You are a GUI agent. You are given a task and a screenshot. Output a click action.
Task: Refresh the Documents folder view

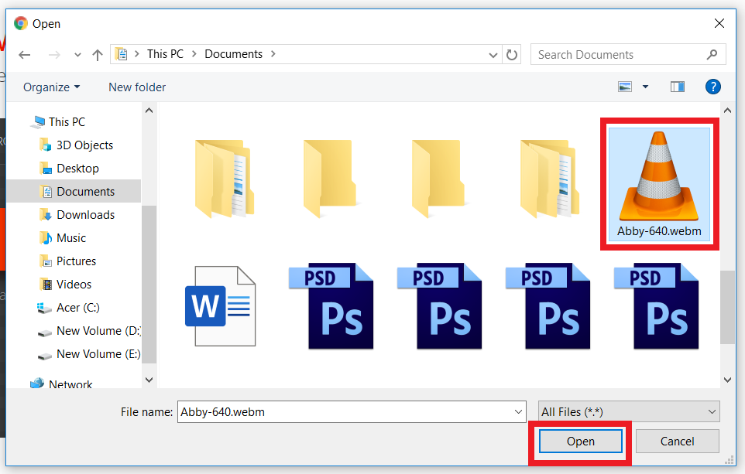coord(511,55)
